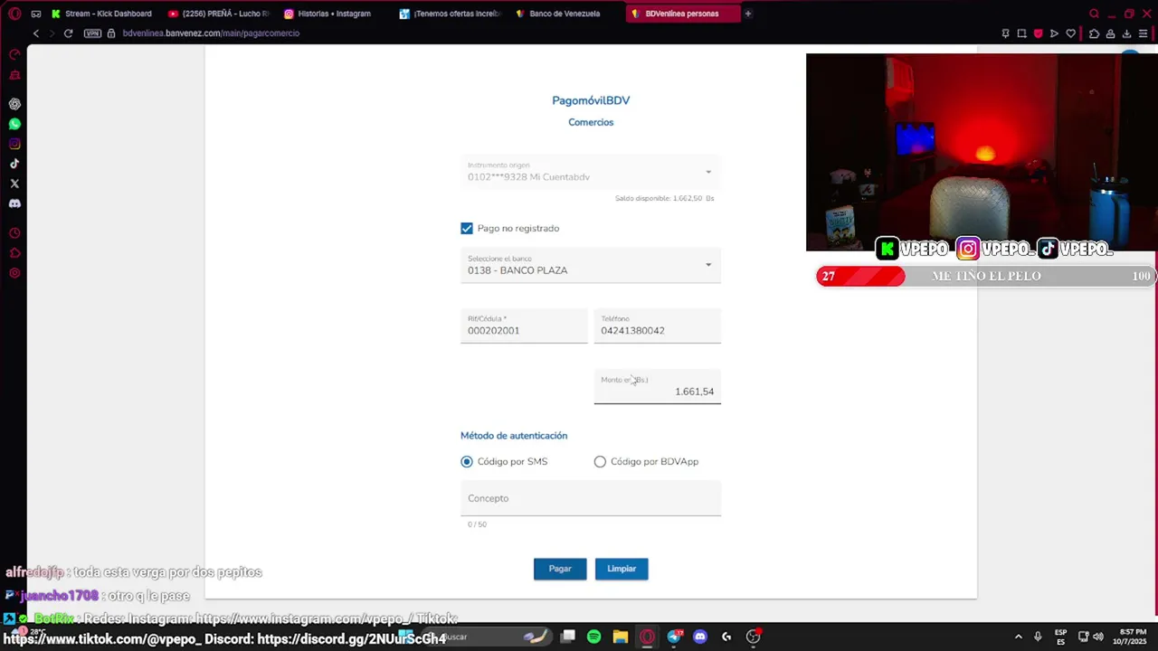
Task: Click the microphone icon in system tray
Action: click(x=1038, y=637)
